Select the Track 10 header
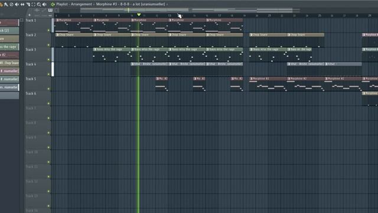Image resolution: width=378 pixels, height=213 pixels. (x=38, y=157)
